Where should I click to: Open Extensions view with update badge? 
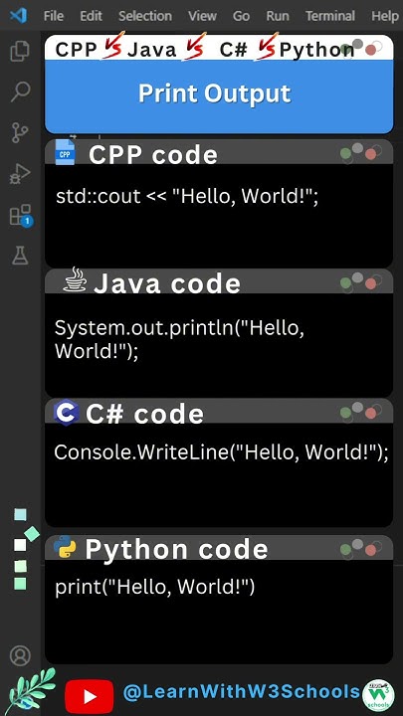point(21,215)
